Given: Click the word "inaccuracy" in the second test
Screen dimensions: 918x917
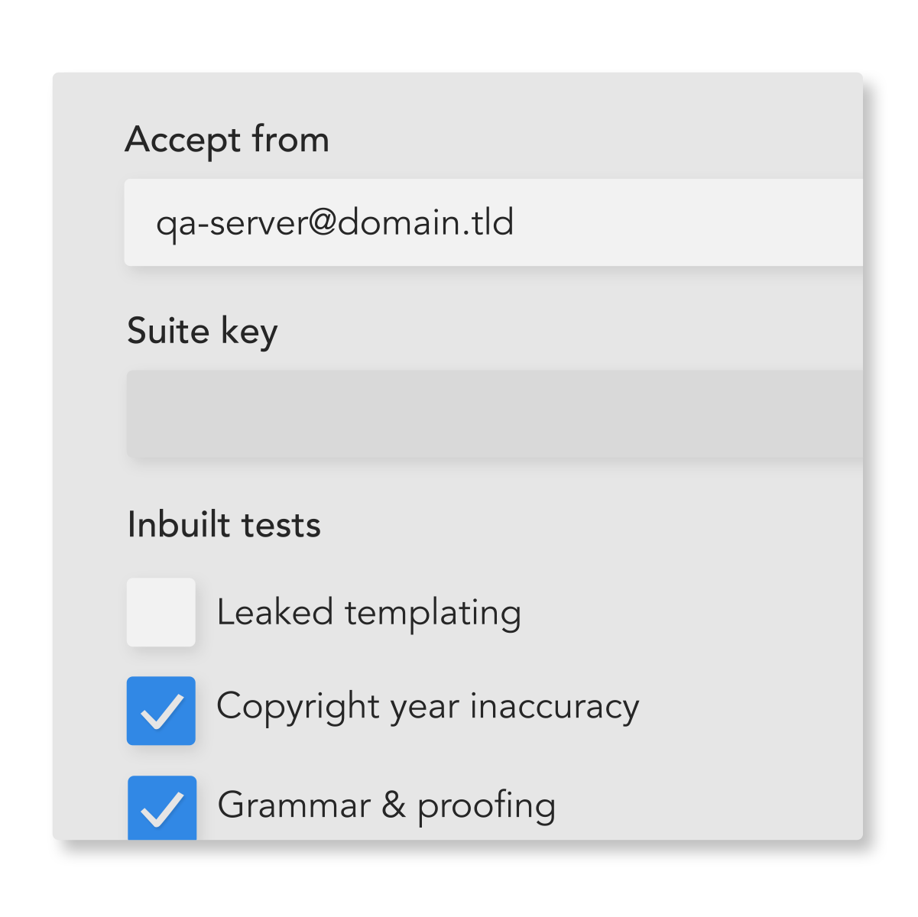Looking at the screenshot, I should [554, 707].
